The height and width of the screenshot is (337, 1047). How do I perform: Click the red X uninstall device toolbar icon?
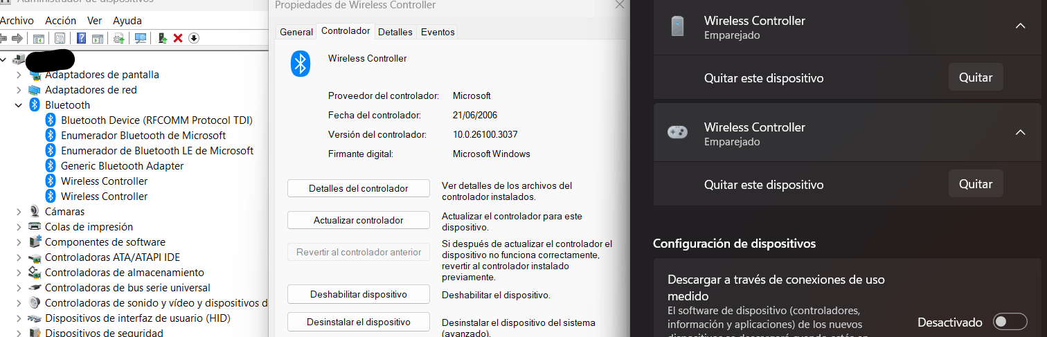(x=178, y=38)
